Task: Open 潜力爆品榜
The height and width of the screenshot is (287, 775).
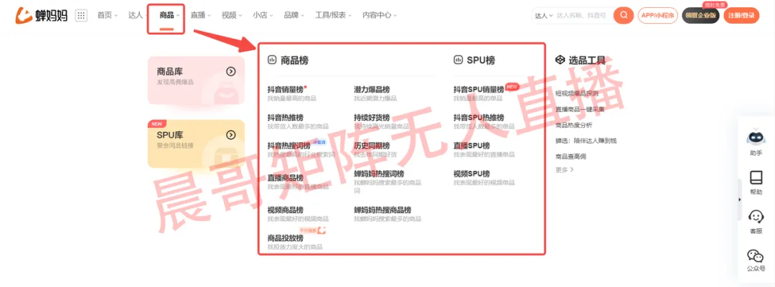Action: 372,90
